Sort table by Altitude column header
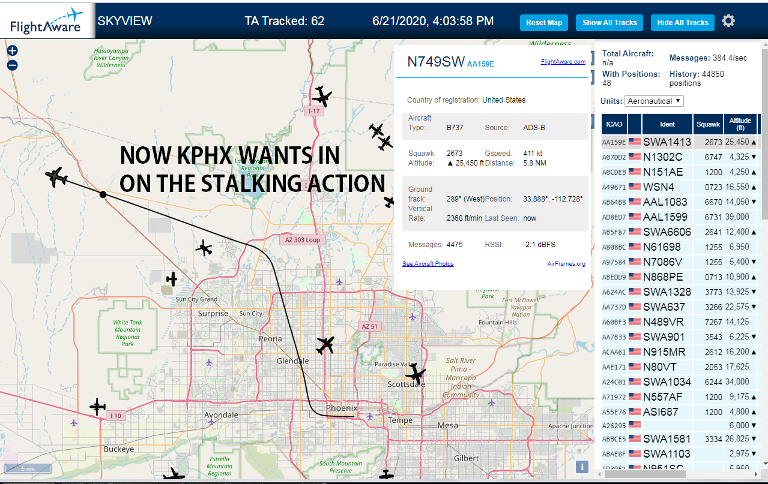This screenshot has height=484, width=768. point(740,124)
